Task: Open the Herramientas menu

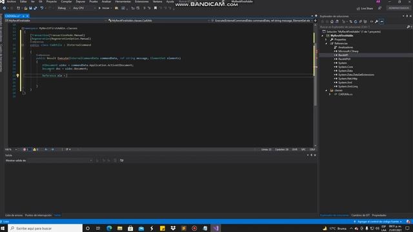Action: click(123, 1)
